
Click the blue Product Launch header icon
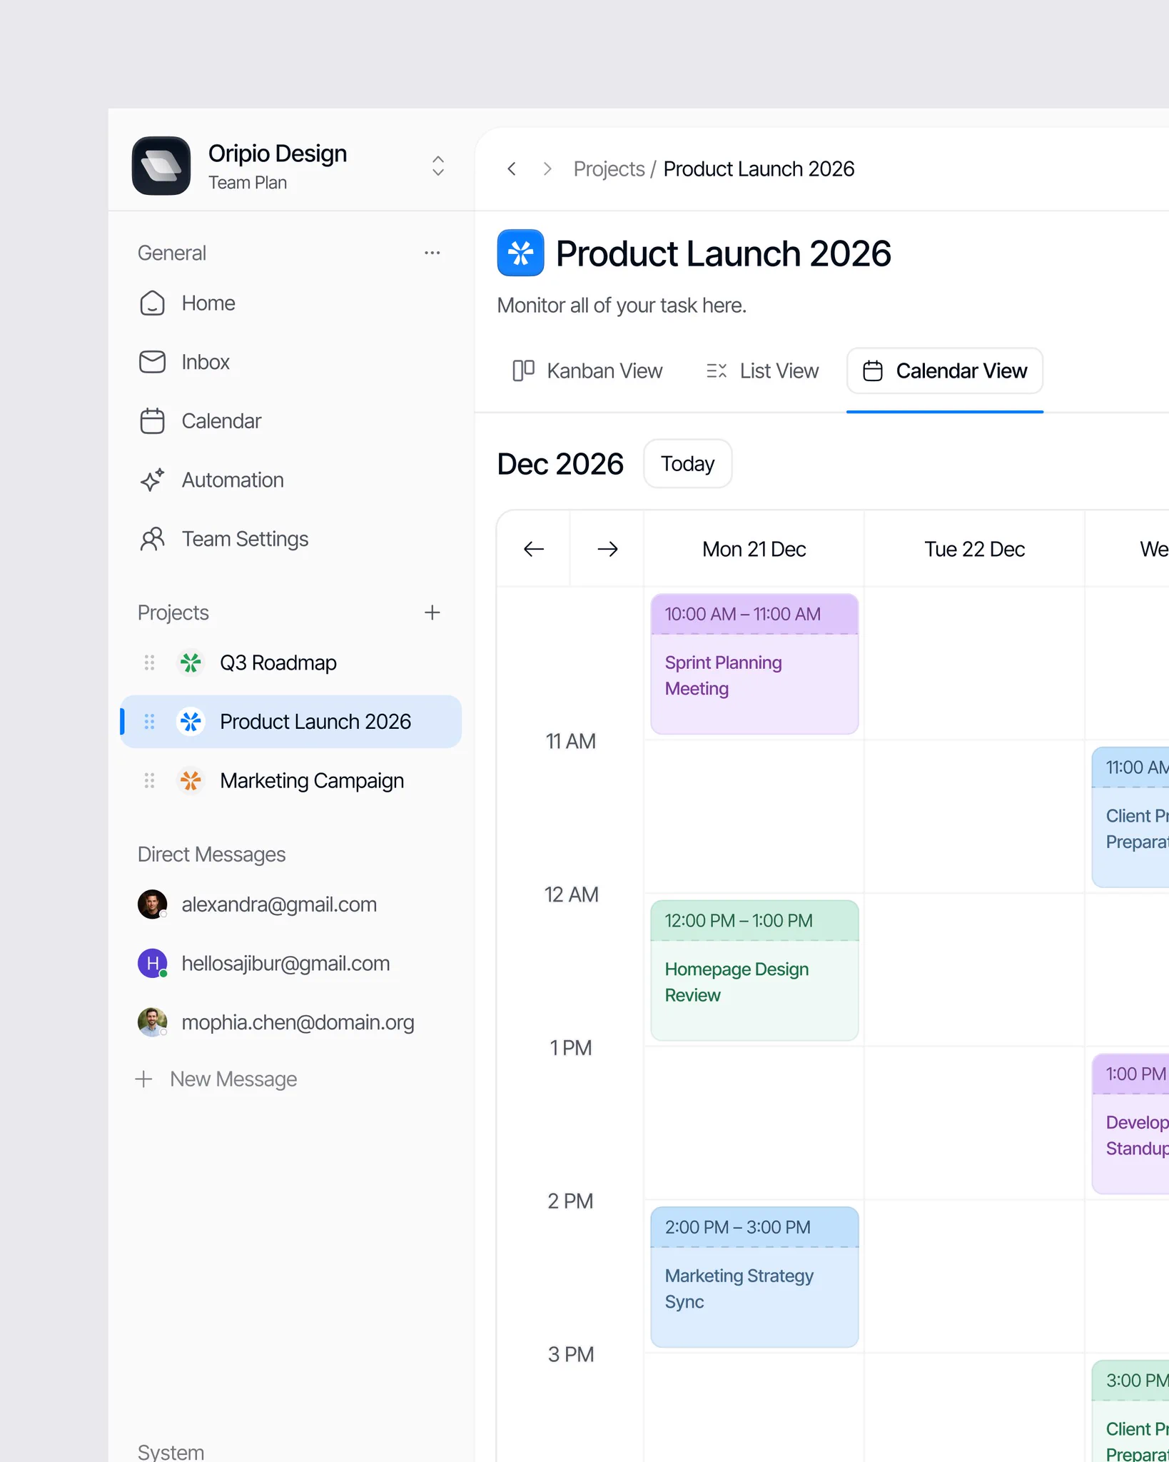click(520, 253)
